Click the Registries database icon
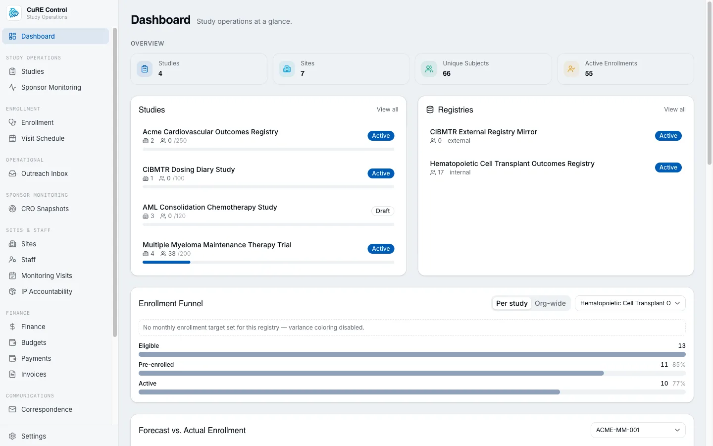The width and height of the screenshot is (713, 446). point(430,110)
